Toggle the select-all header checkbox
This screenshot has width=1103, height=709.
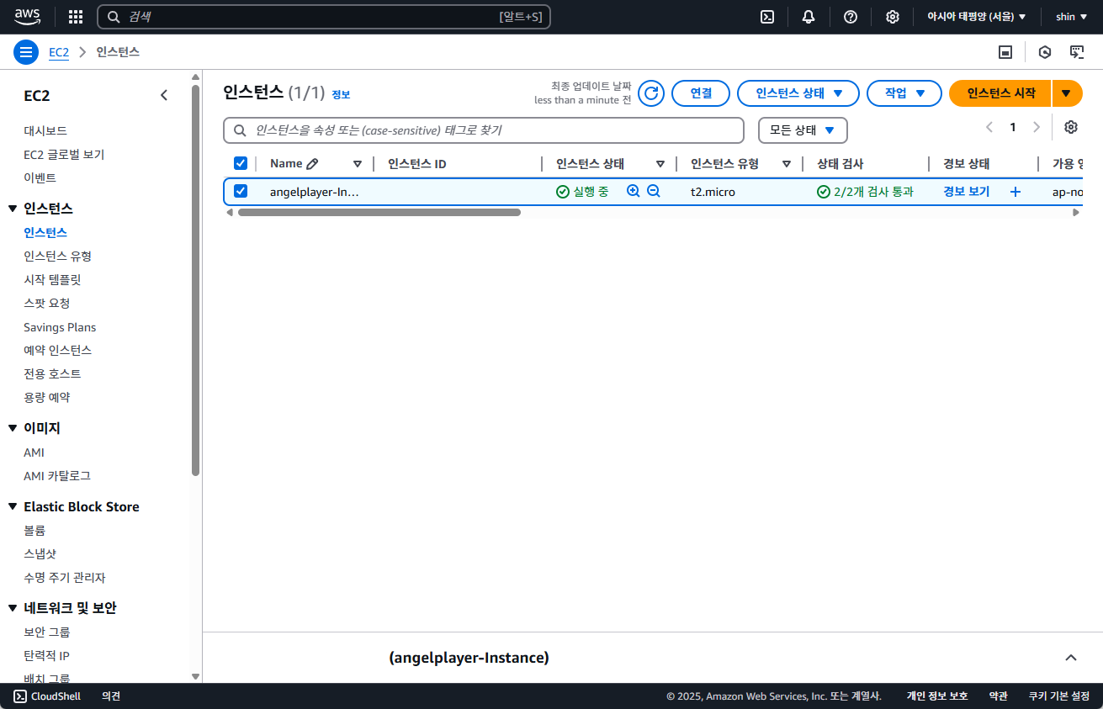click(x=241, y=163)
